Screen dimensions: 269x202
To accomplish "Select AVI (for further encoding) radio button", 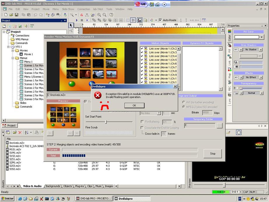I will [x=184, y=102].
